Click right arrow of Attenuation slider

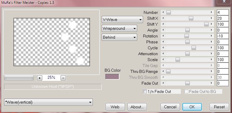[212, 54]
